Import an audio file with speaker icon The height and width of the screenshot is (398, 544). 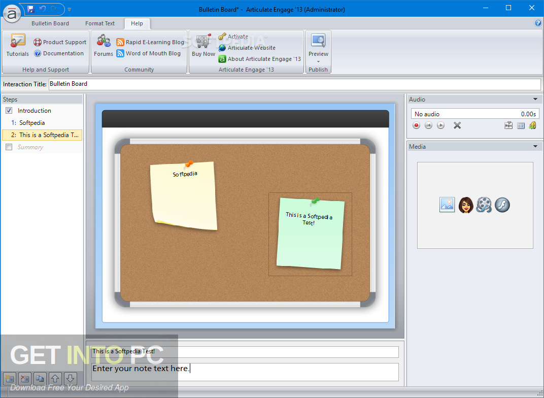pyautogui.click(x=532, y=125)
